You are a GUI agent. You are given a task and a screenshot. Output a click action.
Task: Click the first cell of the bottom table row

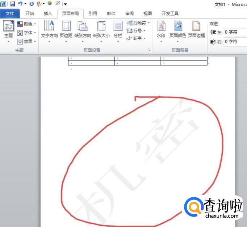point(91,63)
